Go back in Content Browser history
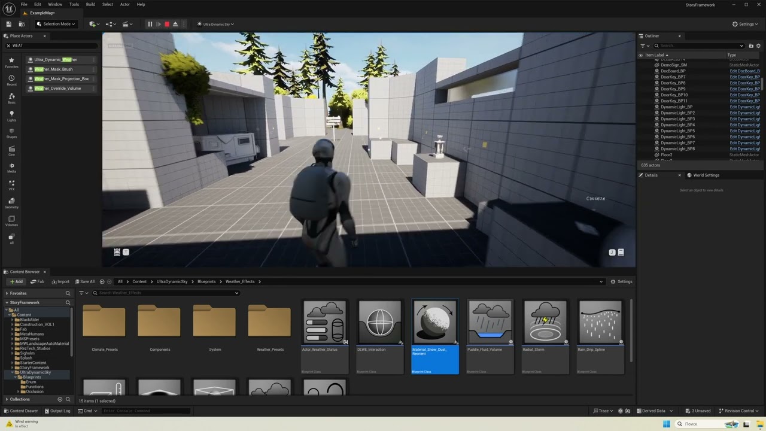Viewport: 766px width, 431px height. pos(102,281)
